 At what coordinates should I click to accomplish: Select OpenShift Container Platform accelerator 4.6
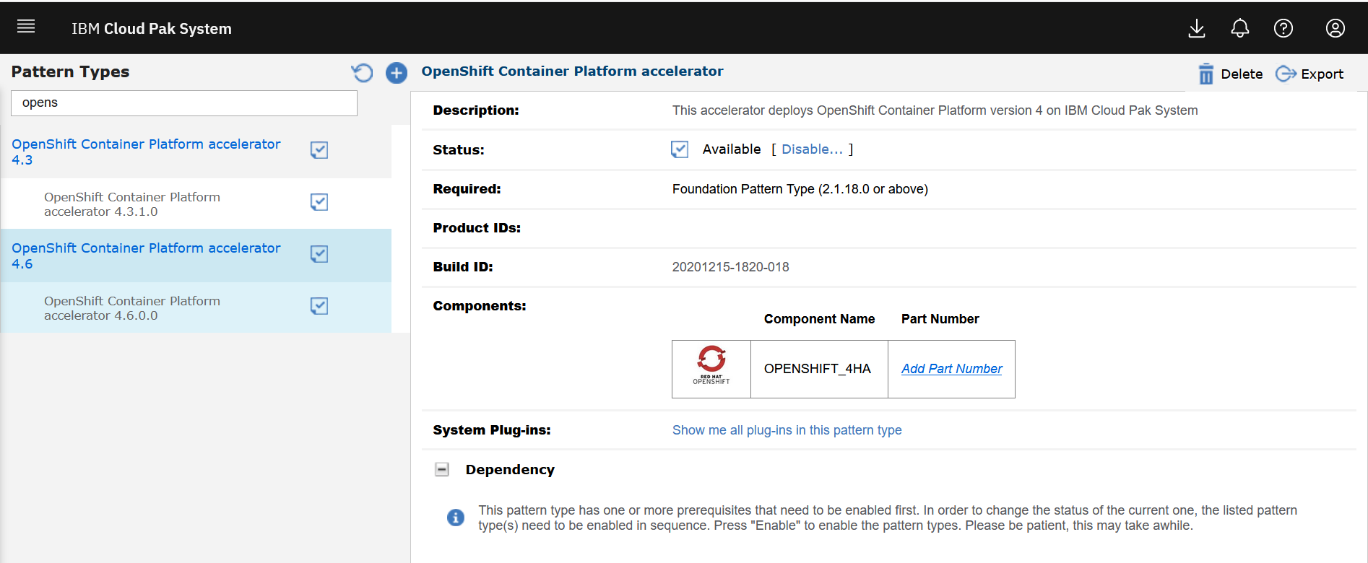coord(146,256)
